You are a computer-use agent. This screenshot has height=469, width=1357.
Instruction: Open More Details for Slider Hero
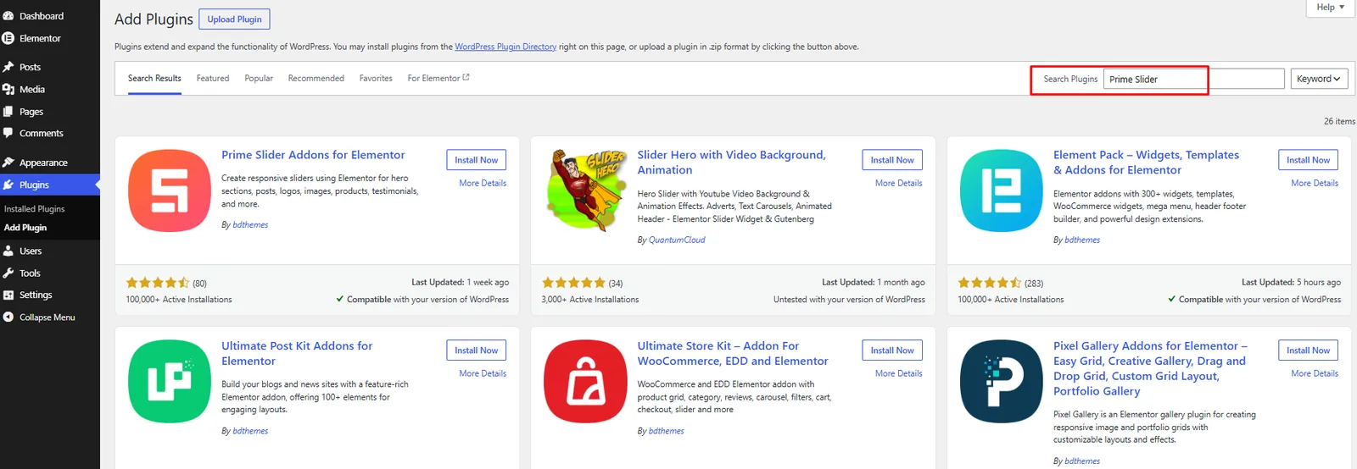coord(899,183)
